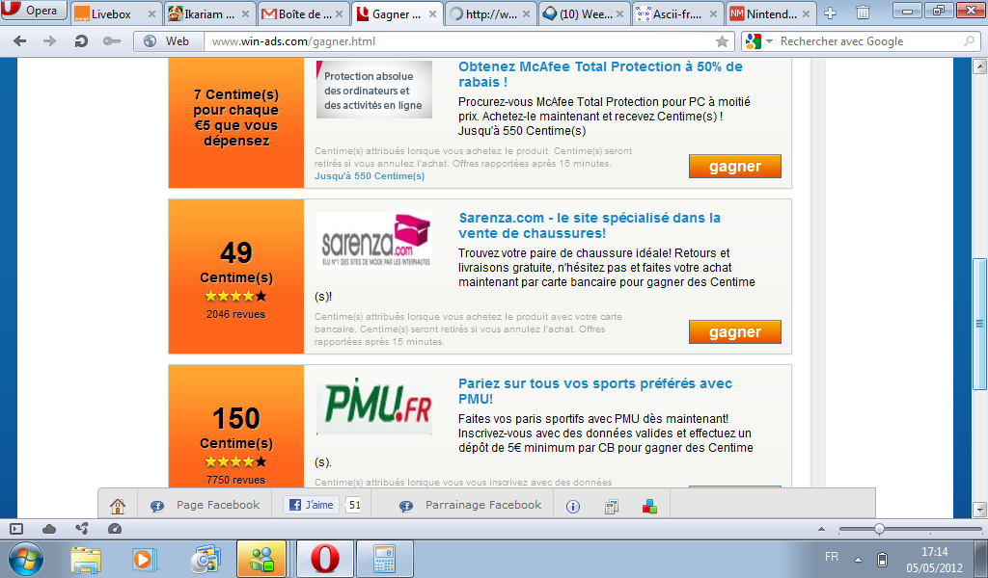
Task: Open the closed tabs trash icon
Action: coord(863,13)
